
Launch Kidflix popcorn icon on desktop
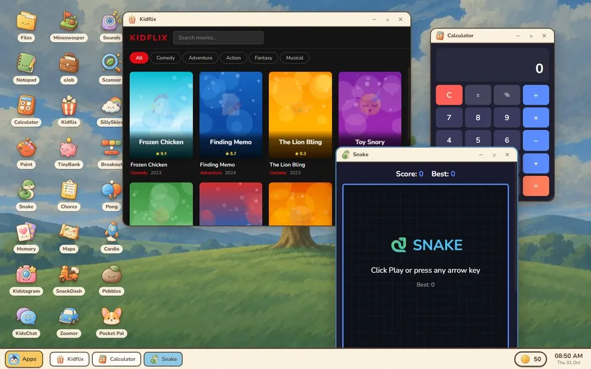[x=69, y=110]
